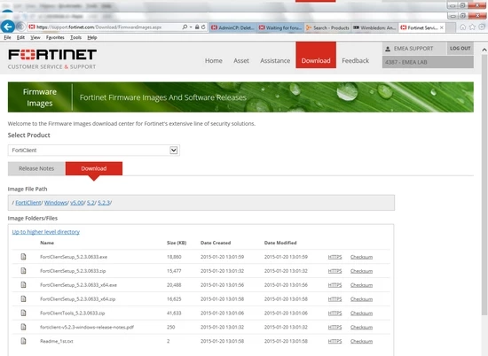Click the search magnifier in address bar
Image resolution: width=488 pixels, height=356 pixels.
click(x=185, y=27)
